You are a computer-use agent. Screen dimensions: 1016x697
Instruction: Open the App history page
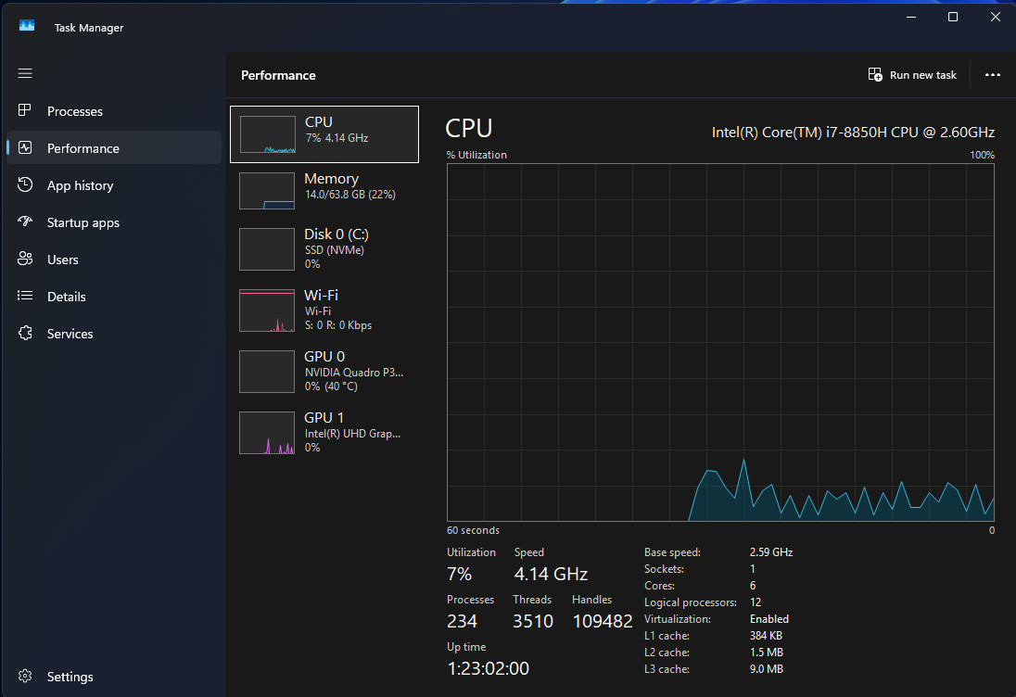tap(80, 185)
